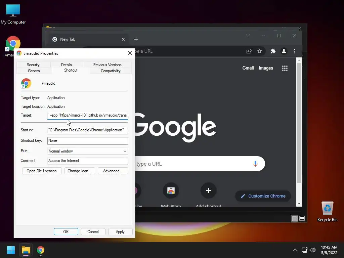Image resolution: width=344 pixels, height=258 pixels.
Task: Open the taskbar clock and date
Action: (329, 250)
